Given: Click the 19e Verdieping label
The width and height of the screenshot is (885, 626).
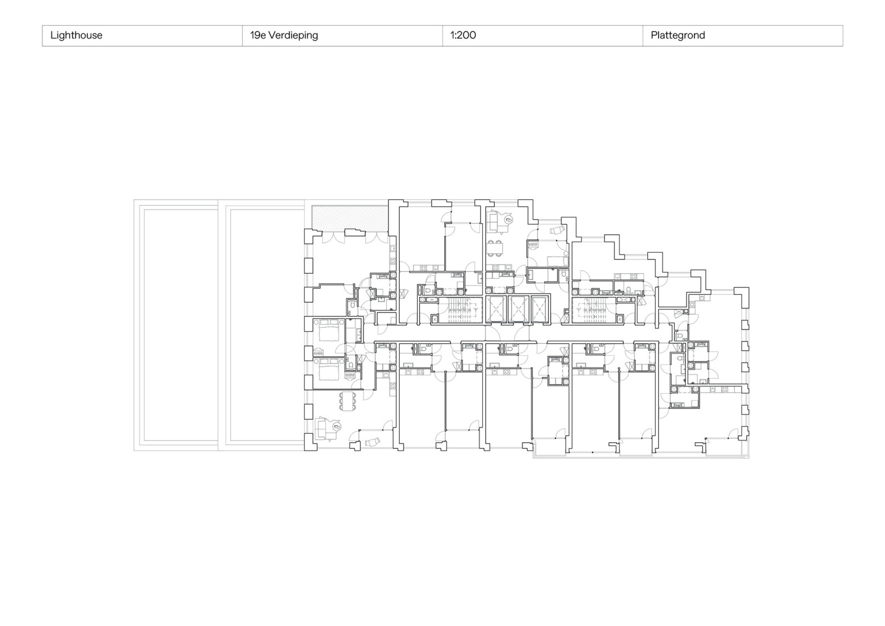Looking at the screenshot, I should click(283, 35).
